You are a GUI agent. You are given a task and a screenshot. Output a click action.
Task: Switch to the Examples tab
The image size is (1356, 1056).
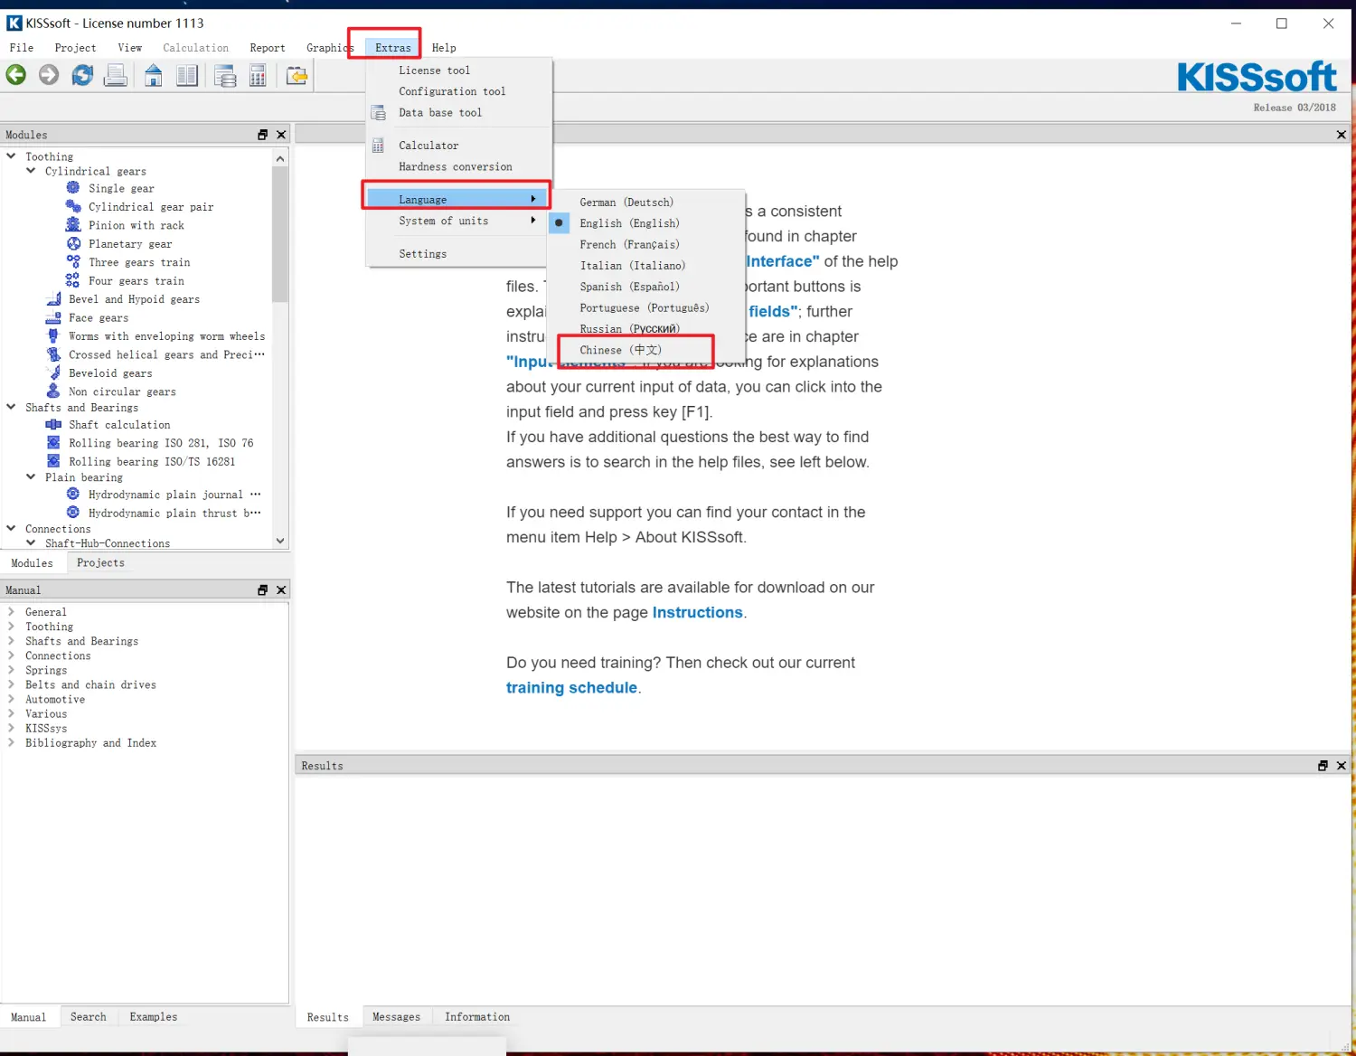point(153,1017)
